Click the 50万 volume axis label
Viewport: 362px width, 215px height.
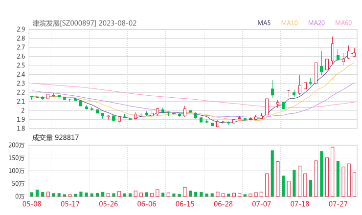pyautogui.click(x=18, y=184)
